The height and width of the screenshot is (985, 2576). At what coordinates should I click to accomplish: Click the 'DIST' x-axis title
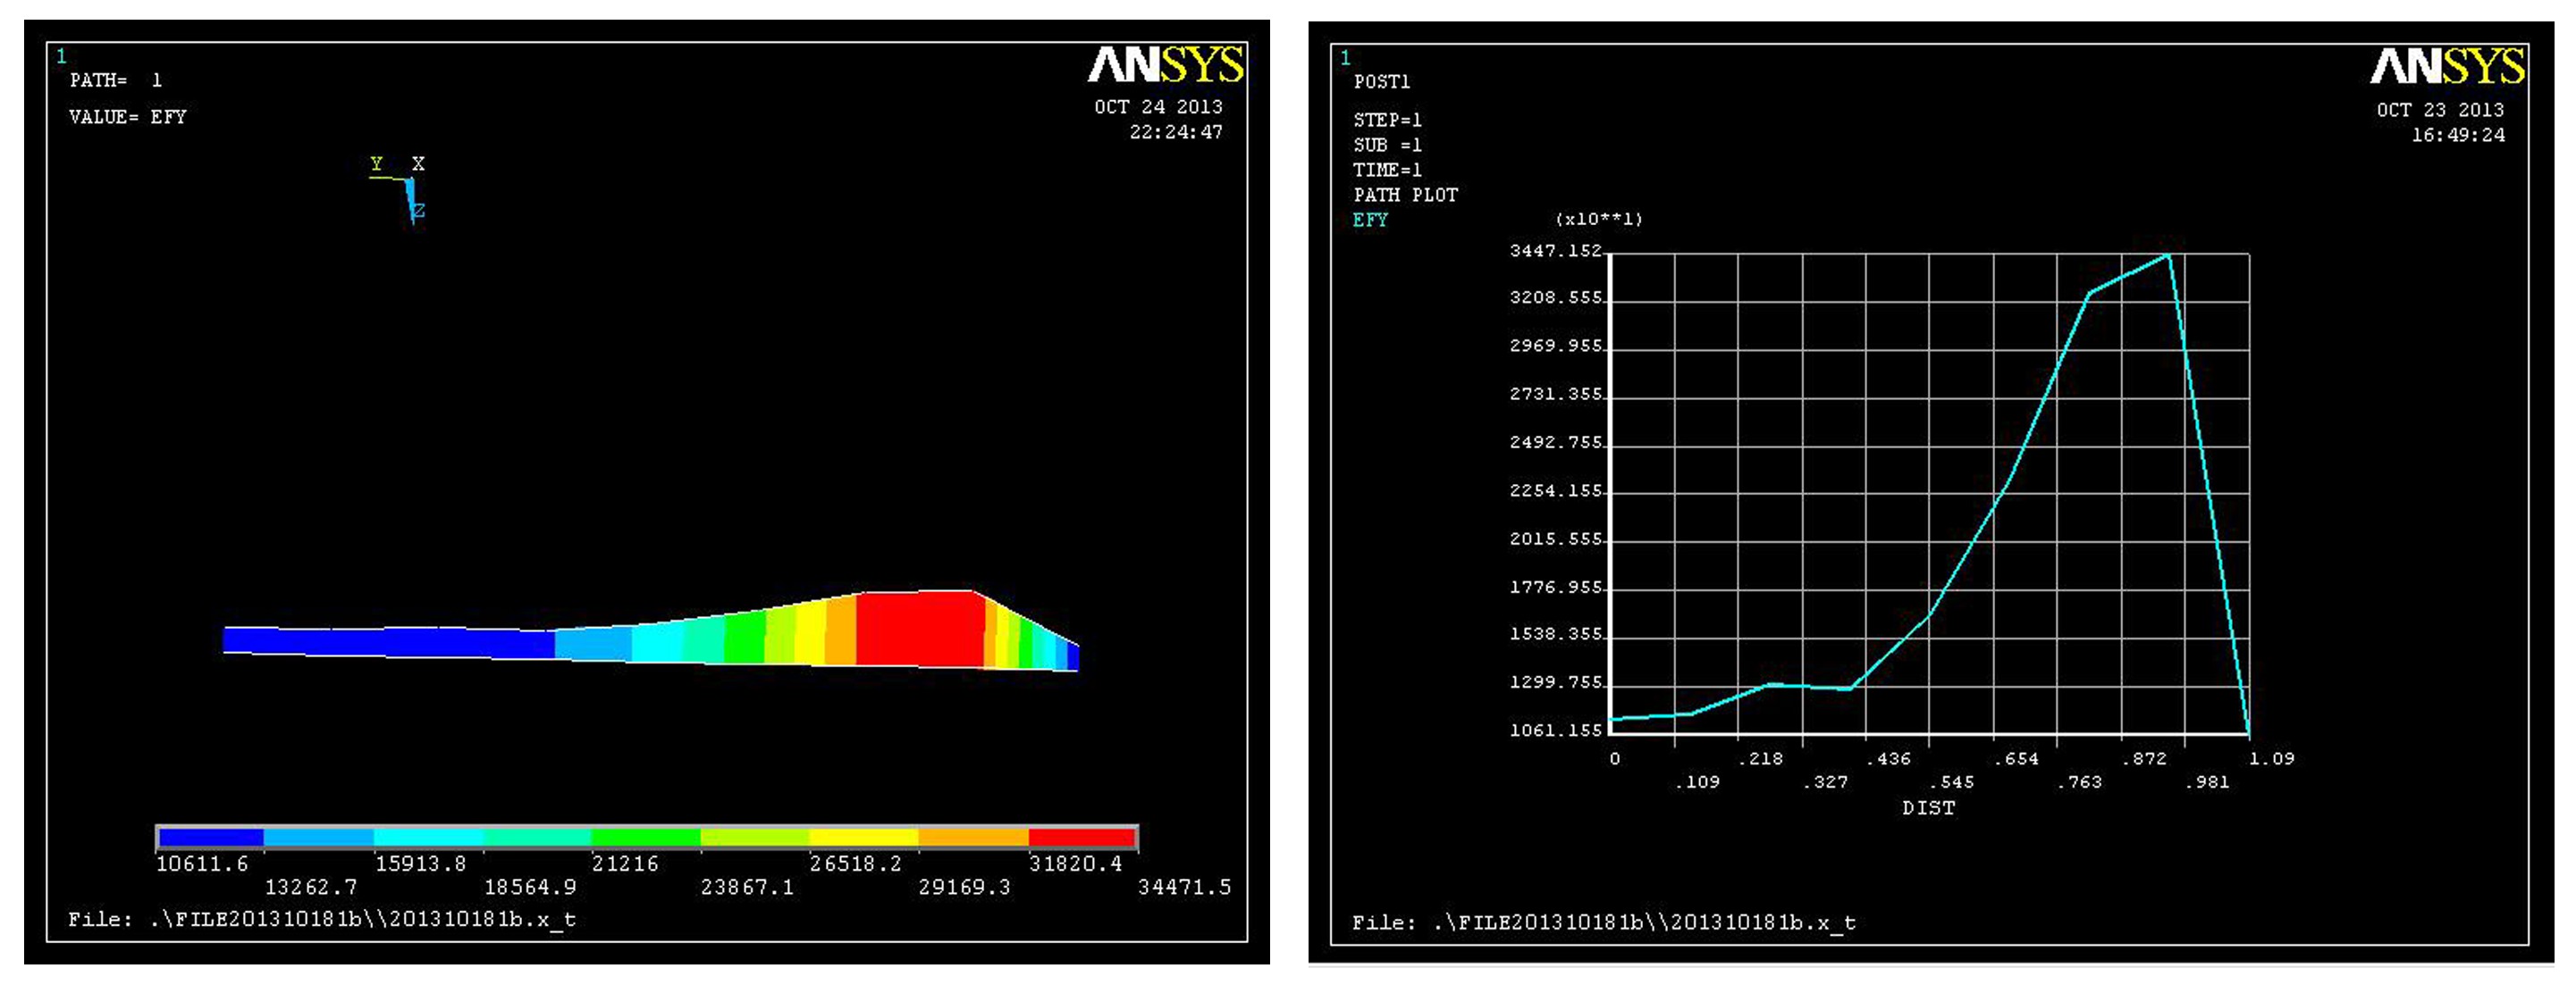tap(1928, 808)
